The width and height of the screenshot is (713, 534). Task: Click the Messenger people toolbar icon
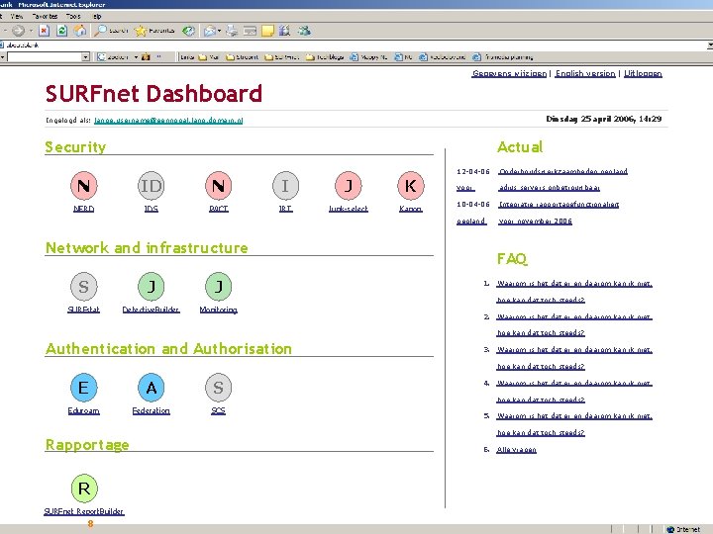point(304,31)
